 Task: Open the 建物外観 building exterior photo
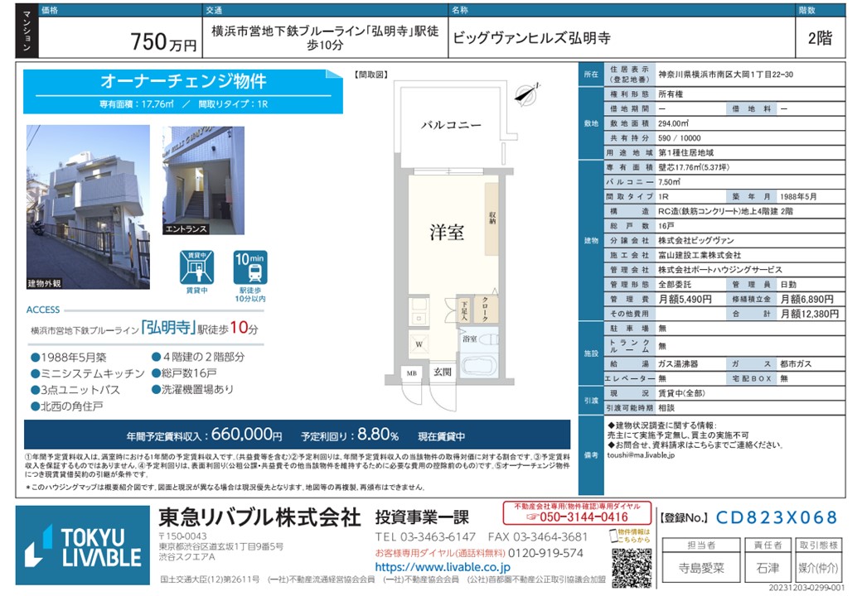coord(88,207)
